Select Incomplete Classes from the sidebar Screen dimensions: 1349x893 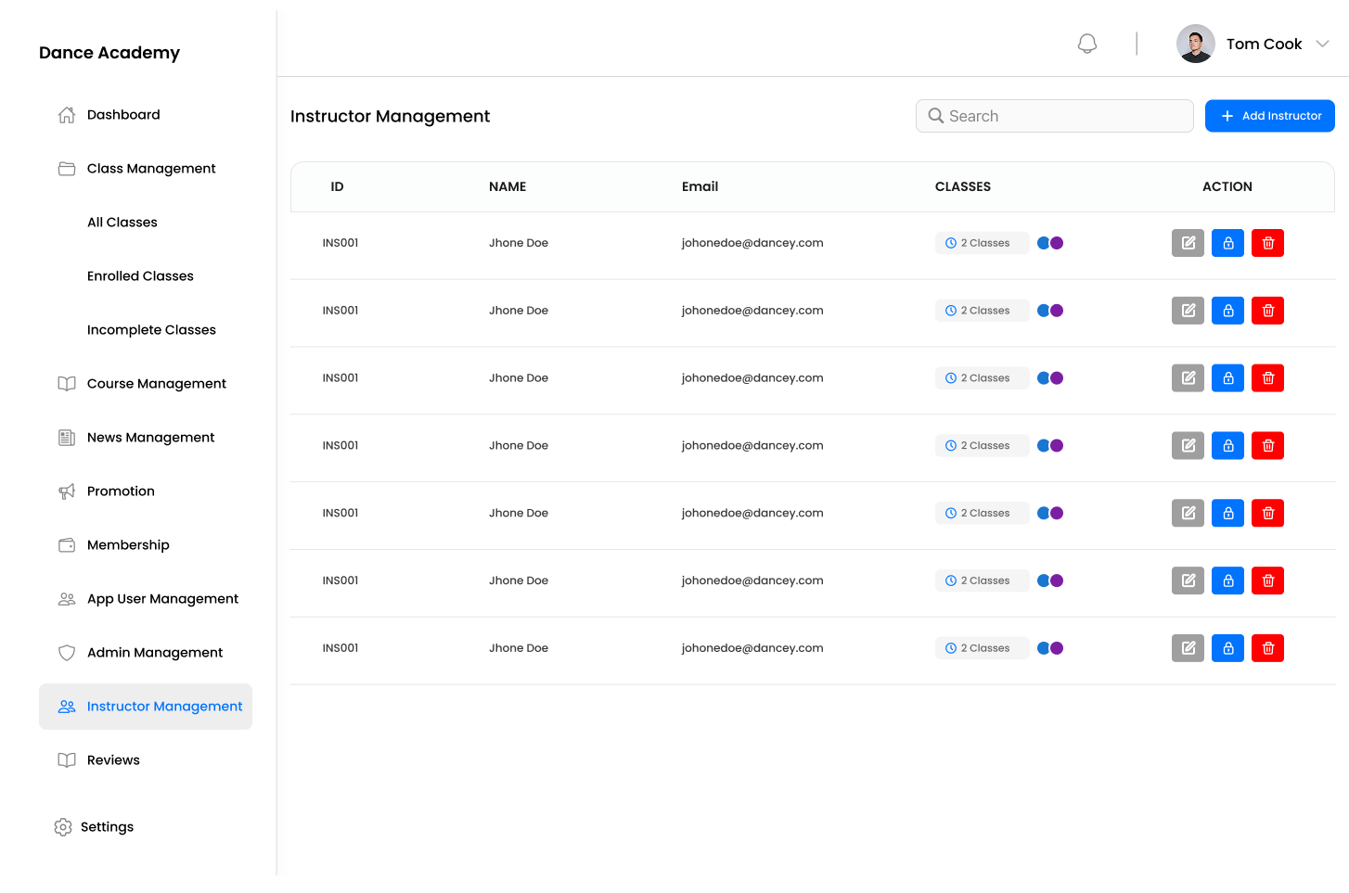[x=151, y=329]
